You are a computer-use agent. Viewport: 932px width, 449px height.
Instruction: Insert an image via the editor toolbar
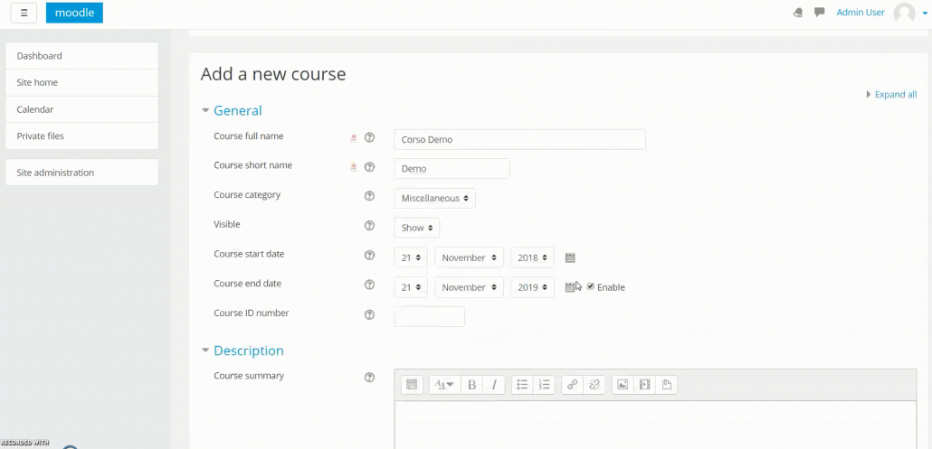pos(623,385)
